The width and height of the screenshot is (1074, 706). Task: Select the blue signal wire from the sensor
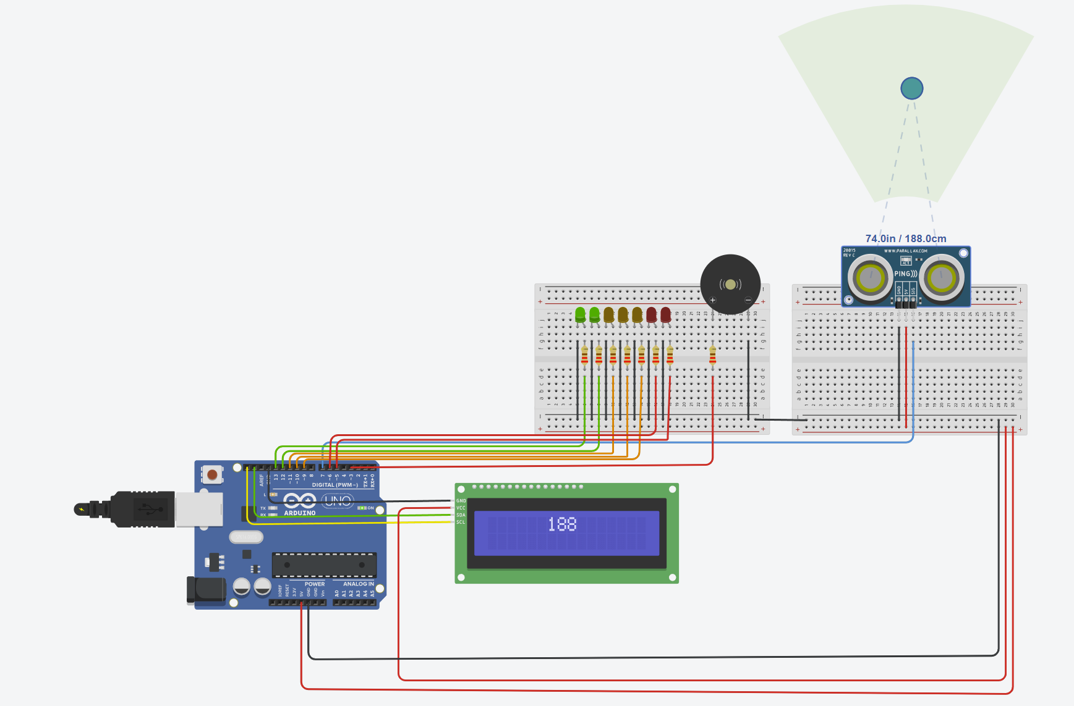pyautogui.click(x=618, y=442)
